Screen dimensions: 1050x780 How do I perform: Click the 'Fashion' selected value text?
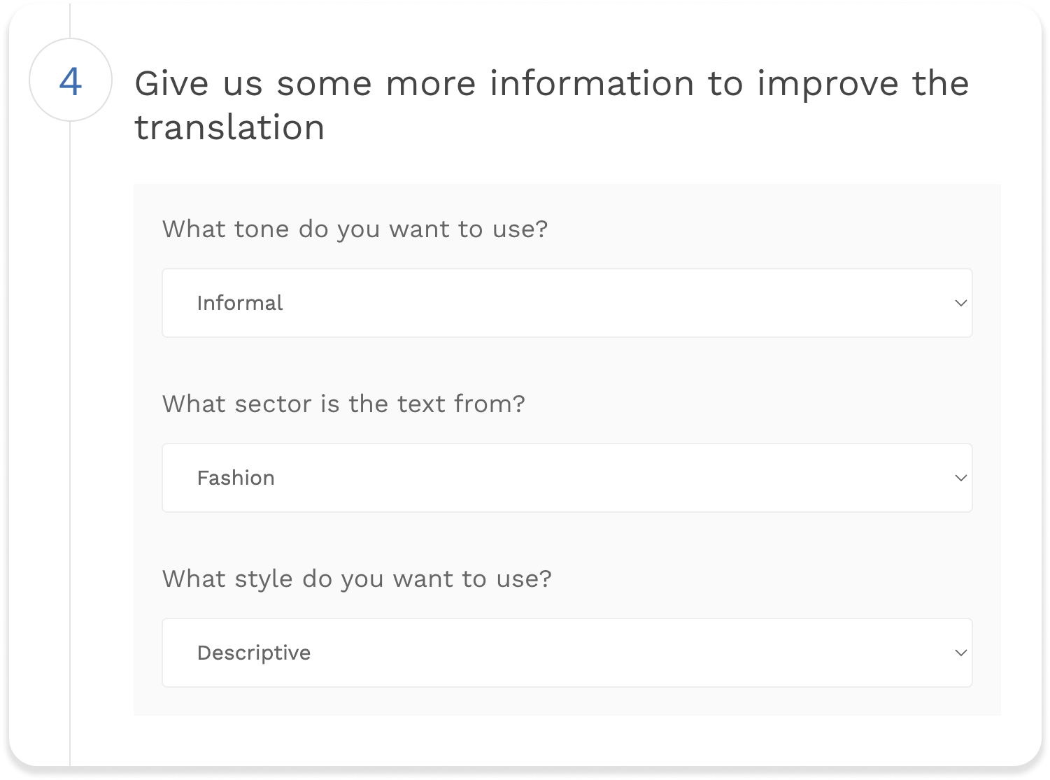click(x=236, y=478)
